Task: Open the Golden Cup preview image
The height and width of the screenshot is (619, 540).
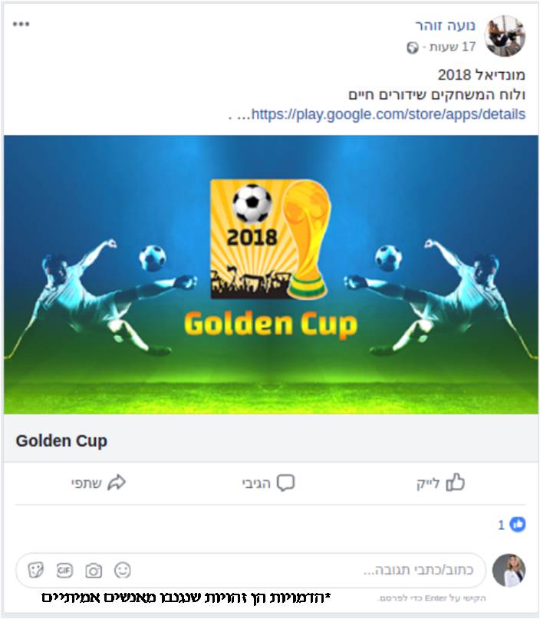Action: click(271, 275)
